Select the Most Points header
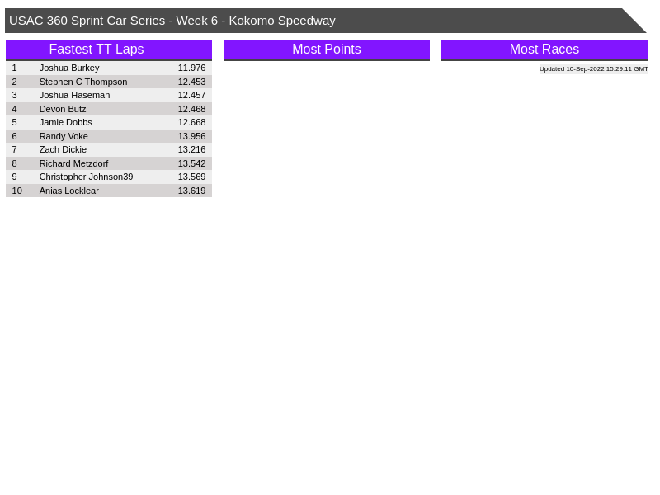The image size is (660, 495). [x=326, y=49]
